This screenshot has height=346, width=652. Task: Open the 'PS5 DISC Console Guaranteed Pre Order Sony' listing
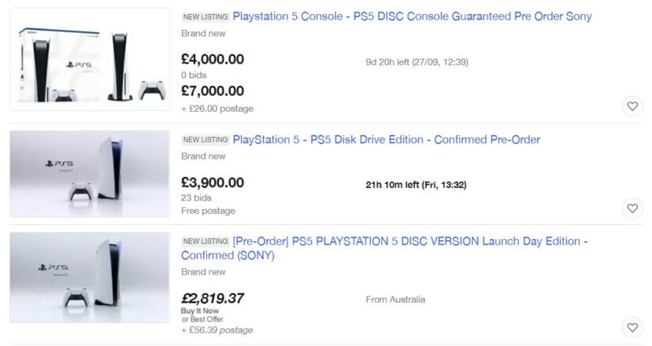(412, 17)
